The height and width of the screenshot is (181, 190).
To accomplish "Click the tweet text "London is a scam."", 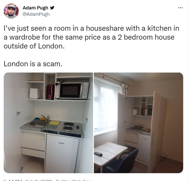I will coord(33,64).
